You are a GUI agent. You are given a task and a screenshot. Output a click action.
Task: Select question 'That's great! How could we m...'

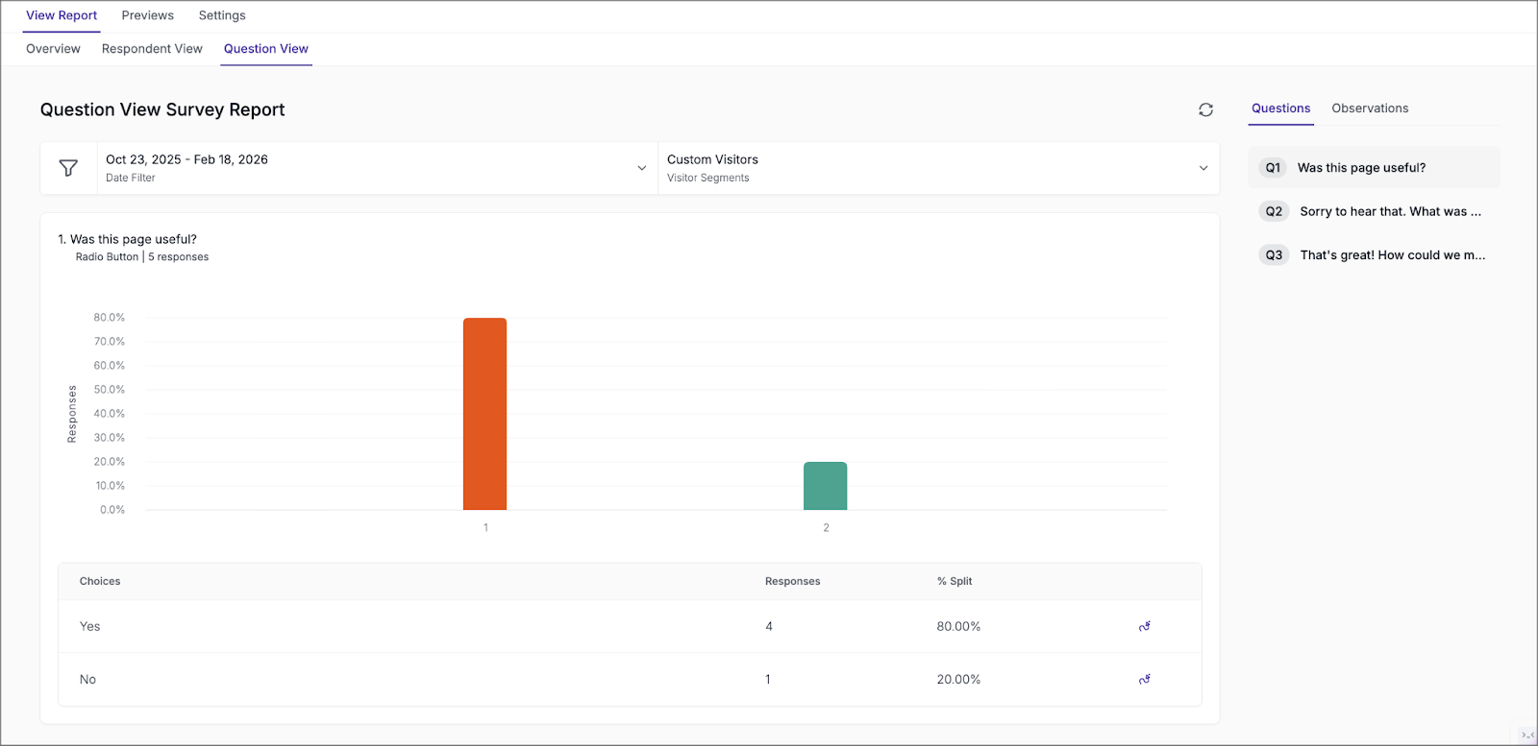[x=1392, y=255]
